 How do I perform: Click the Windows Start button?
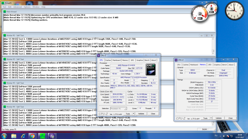pos(4,135)
